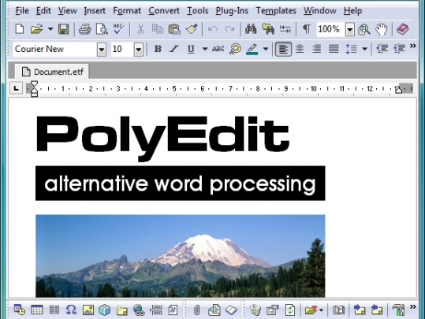
Task: Save the document with the floppy icon
Action: [x=63, y=29]
